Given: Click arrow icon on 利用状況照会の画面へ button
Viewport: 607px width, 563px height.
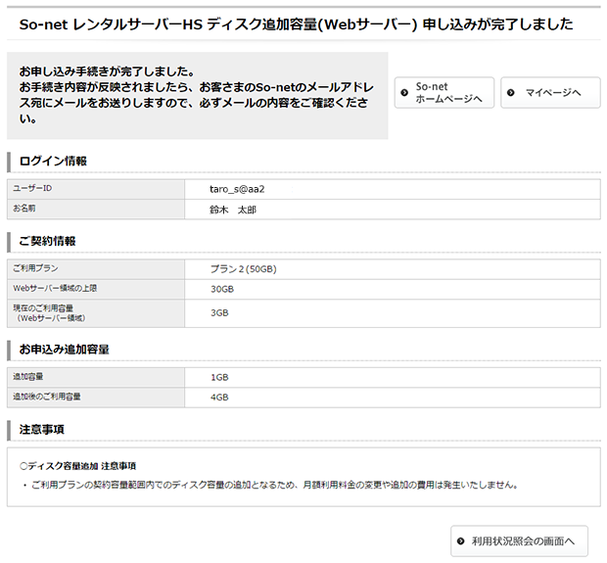Looking at the screenshot, I should tap(460, 540).
